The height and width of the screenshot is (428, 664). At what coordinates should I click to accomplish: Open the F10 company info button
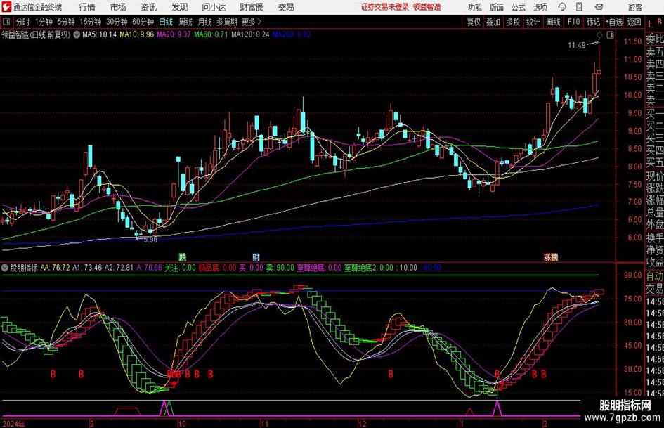point(574,22)
